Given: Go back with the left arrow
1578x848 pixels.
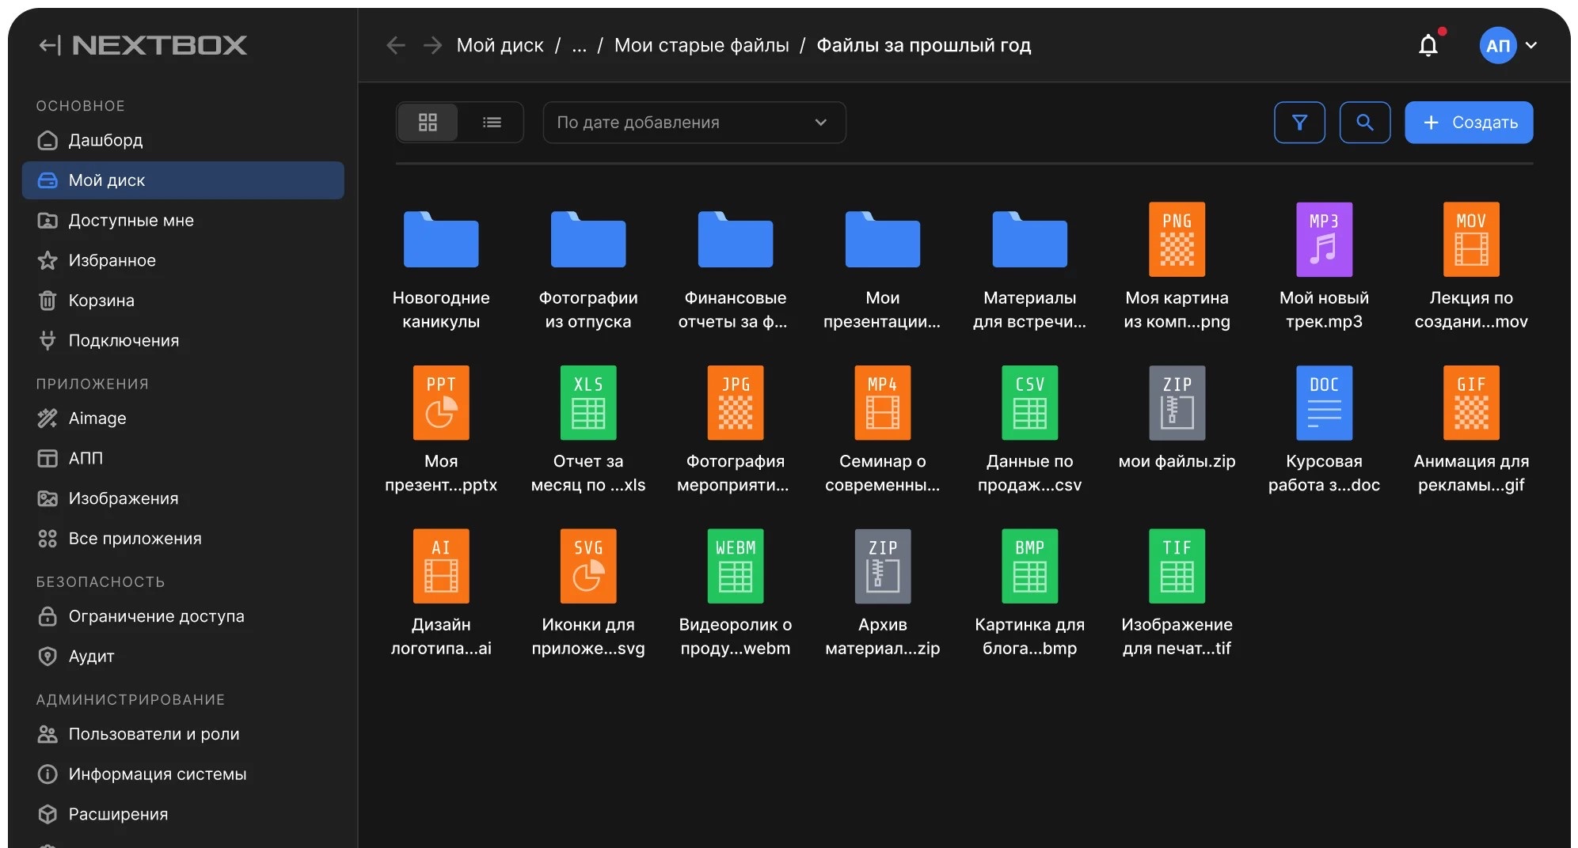Looking at the screenshot, I should tap(396, 45).
